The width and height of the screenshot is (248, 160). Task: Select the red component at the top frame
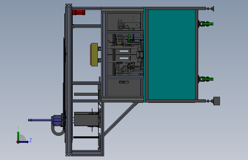click(x=79, y=12)
